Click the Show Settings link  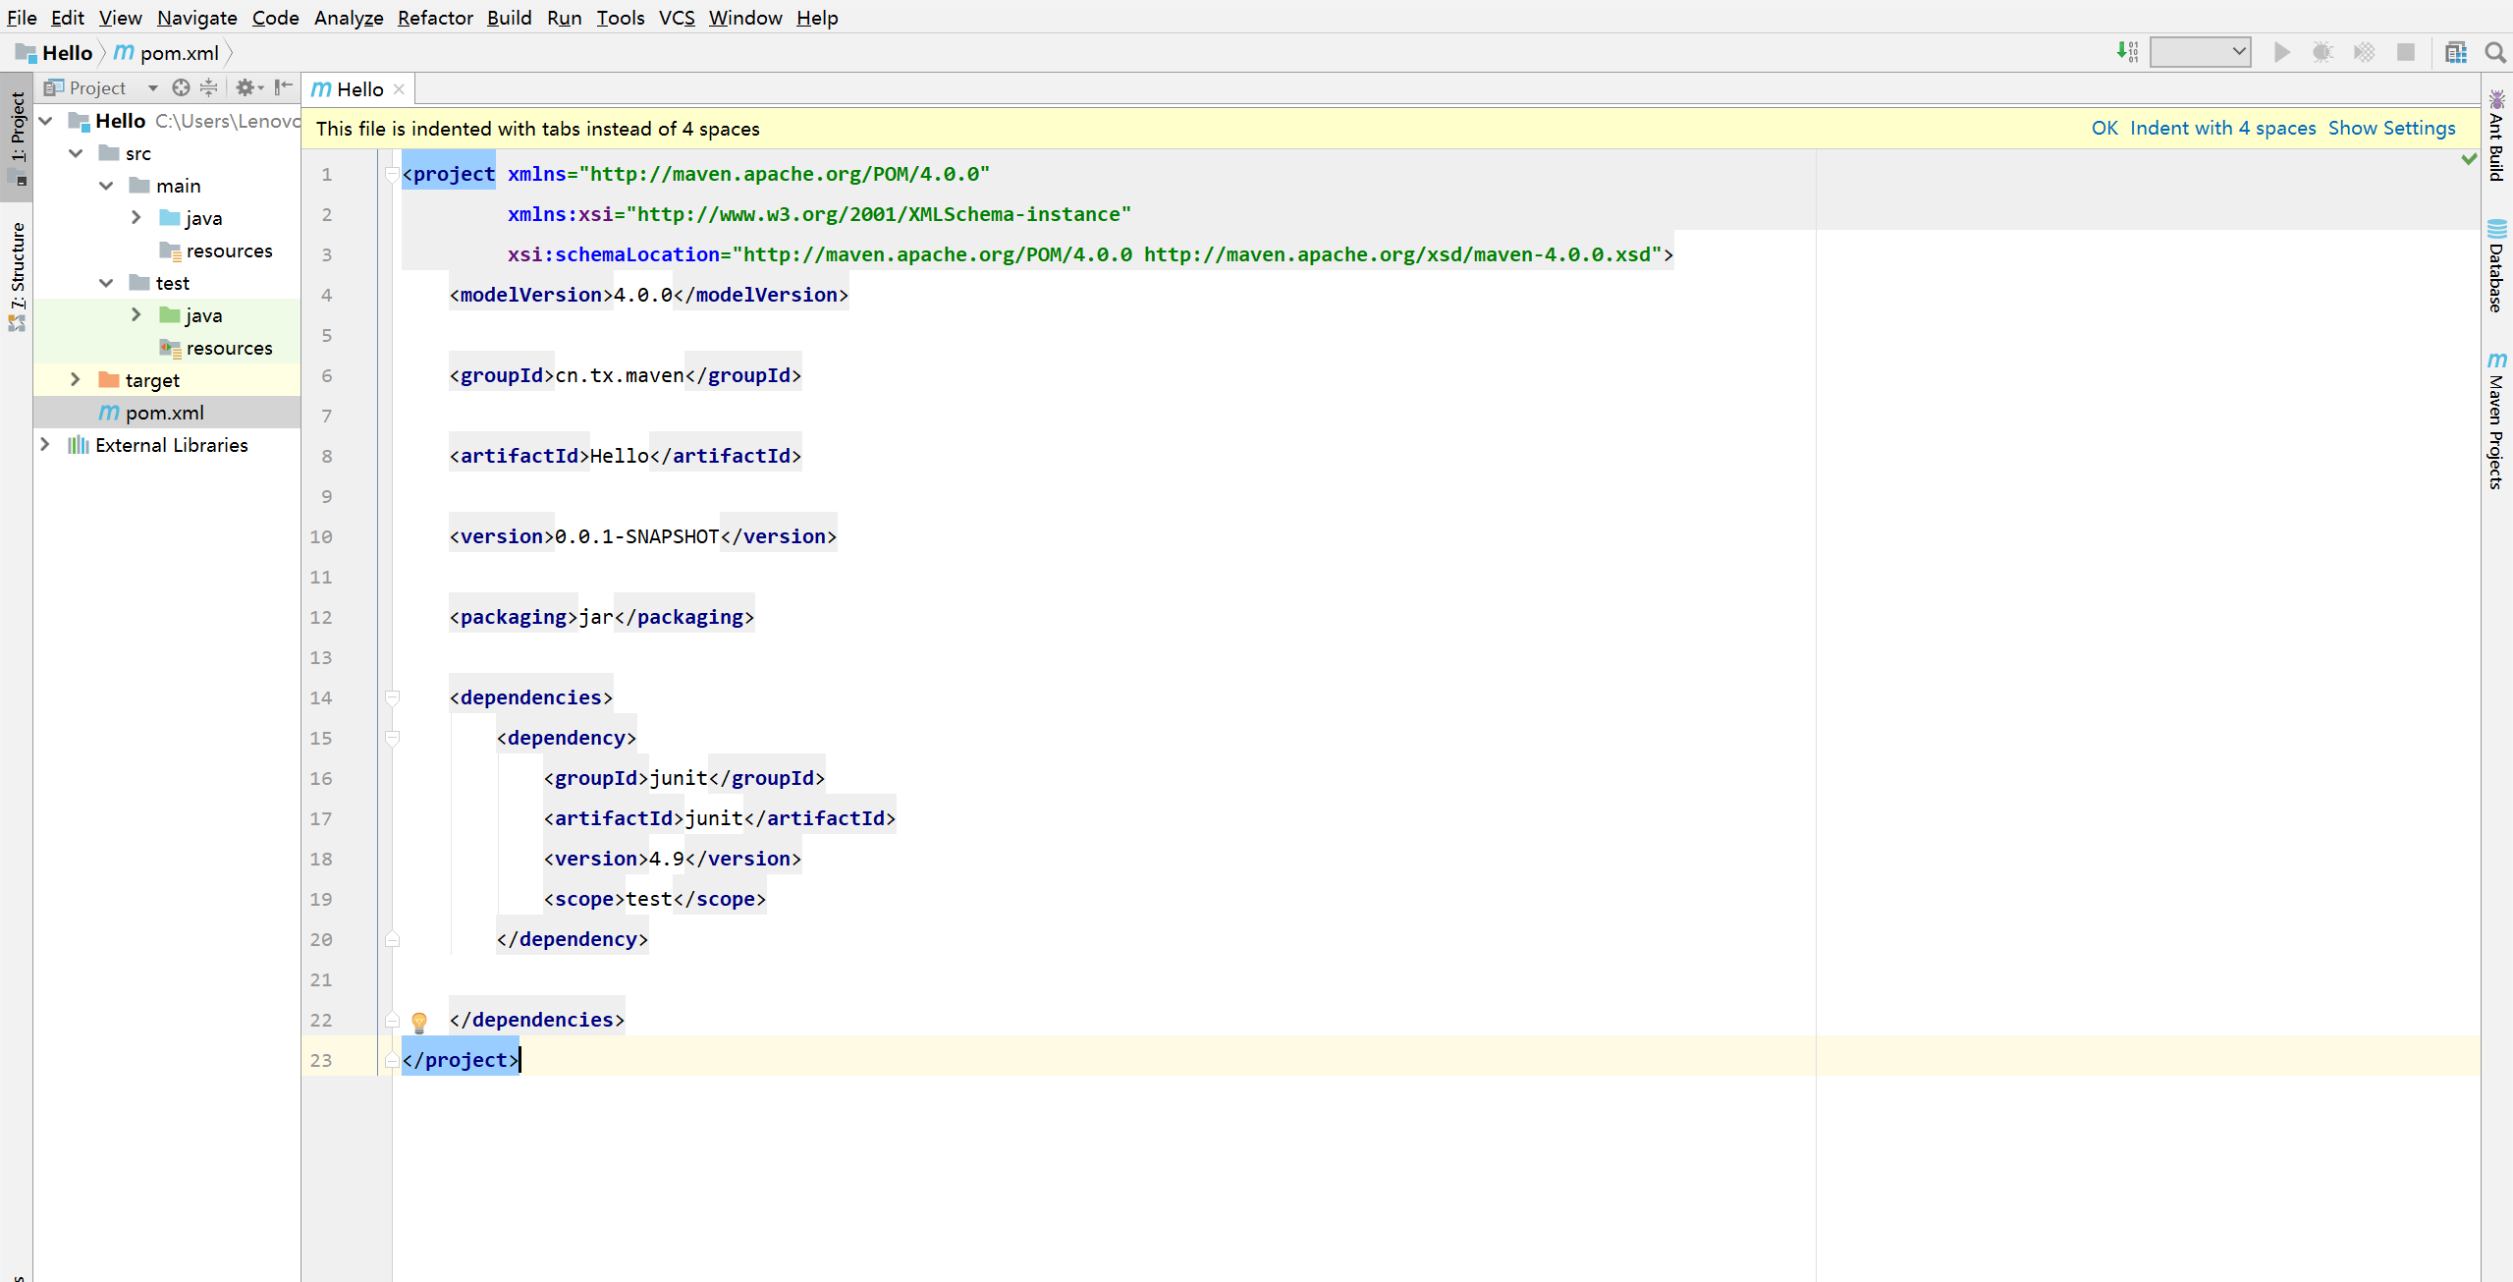2391,129
